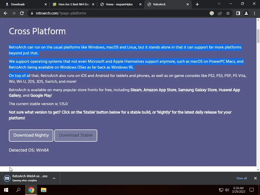Go back to the previous page

click(x=6, y=13)
